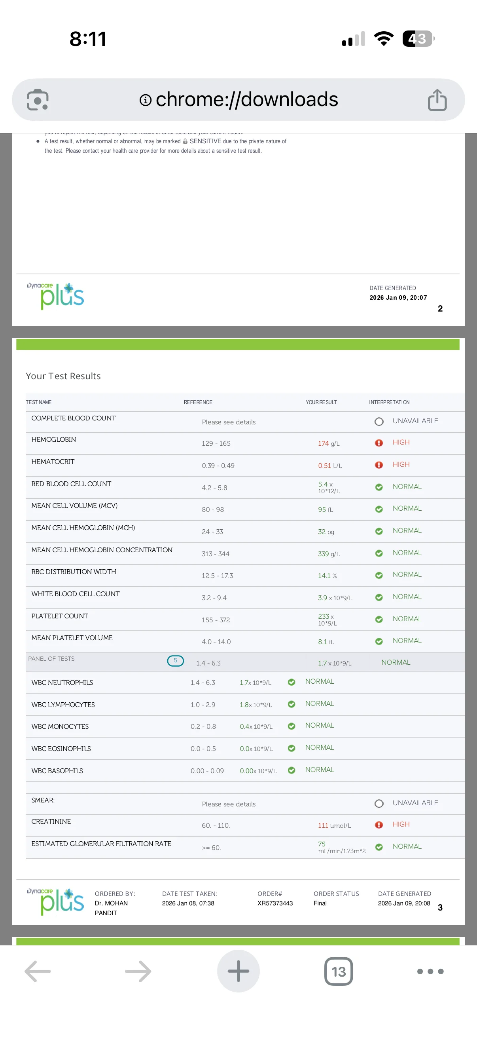Tap the normal checkmark for Platelet Count
The image size is (477, 1038).
(379, 619)
